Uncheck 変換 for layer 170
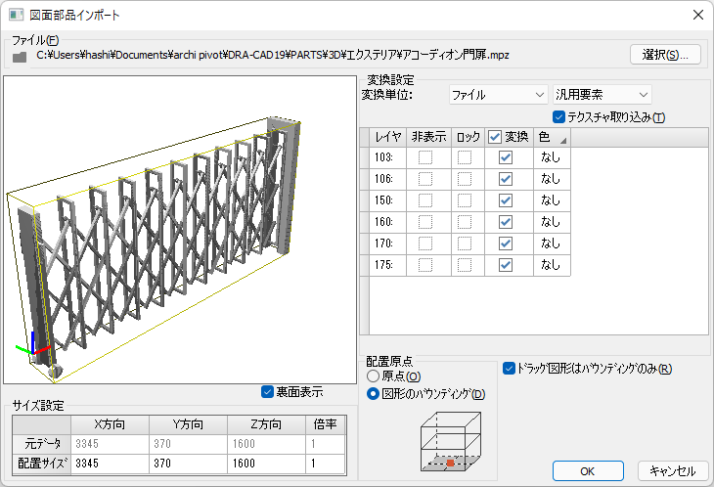The height and width of the screenshot is (487, 714). tap(506, 243)
